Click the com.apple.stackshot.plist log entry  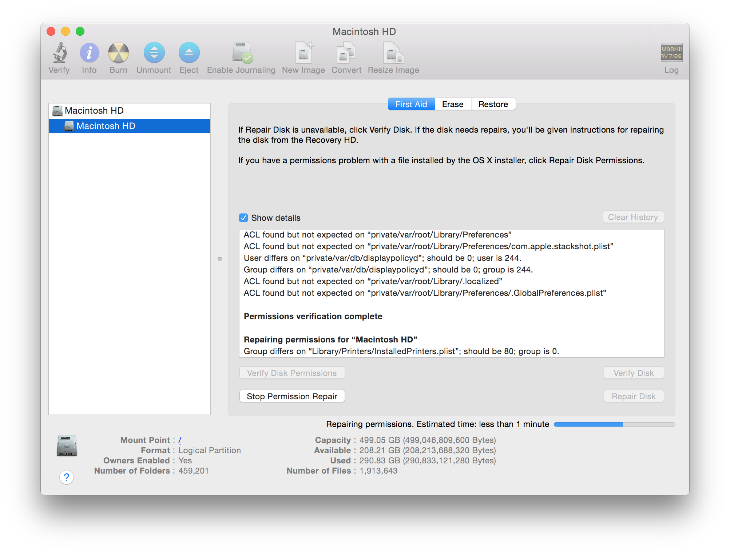coord(429,246)
